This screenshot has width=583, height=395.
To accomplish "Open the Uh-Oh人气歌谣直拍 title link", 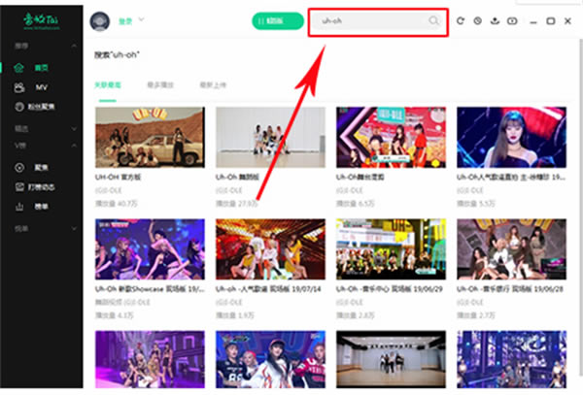I will click(511, 178).
